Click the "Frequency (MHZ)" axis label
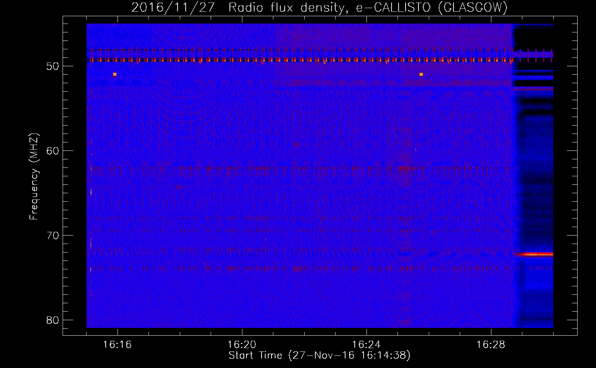The image size is (596, 368). click(x=34, y=177)
